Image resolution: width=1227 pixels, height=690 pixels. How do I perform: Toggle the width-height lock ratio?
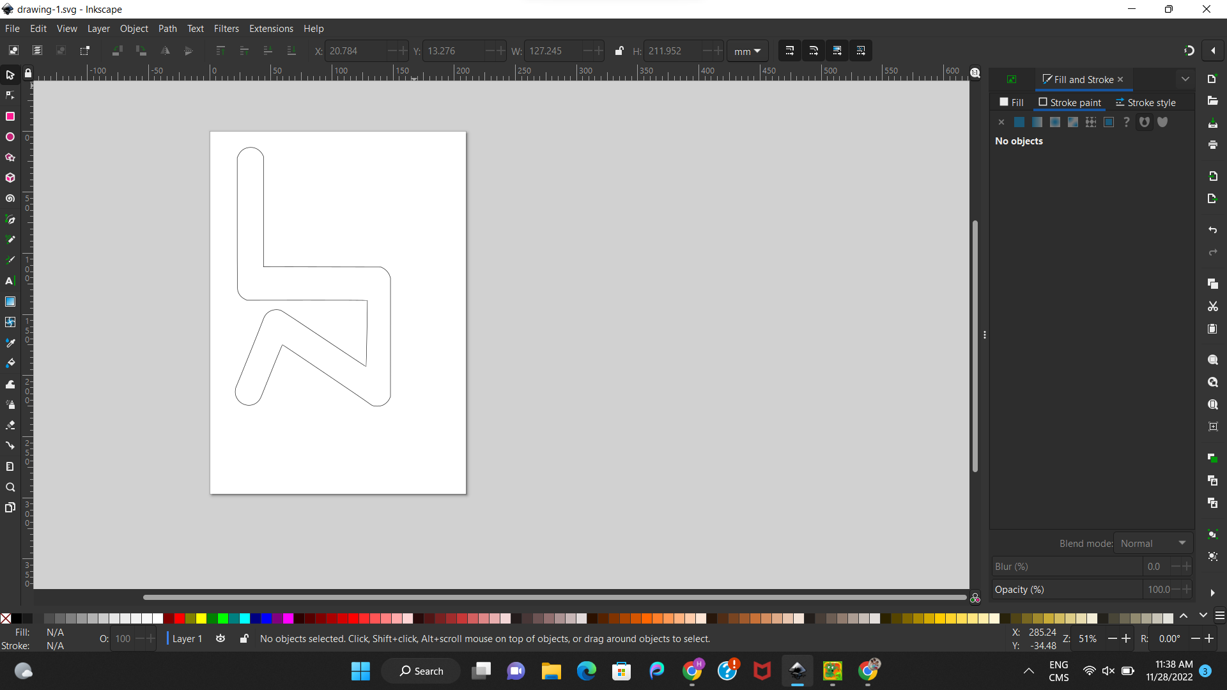tap(619, 50)
